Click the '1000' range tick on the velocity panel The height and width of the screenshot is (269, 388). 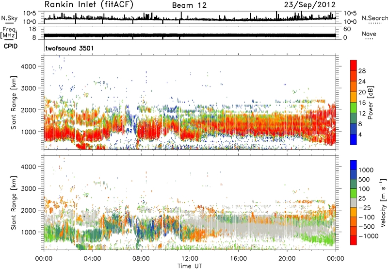29,232
